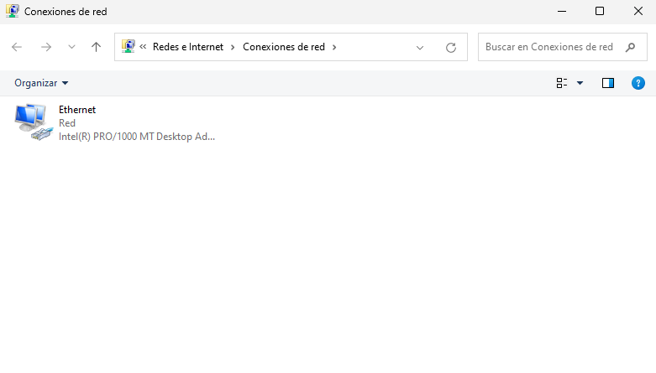656x373 pixels.
Task: Open the view options dropdown arrow
Action: tap(580, 83)
